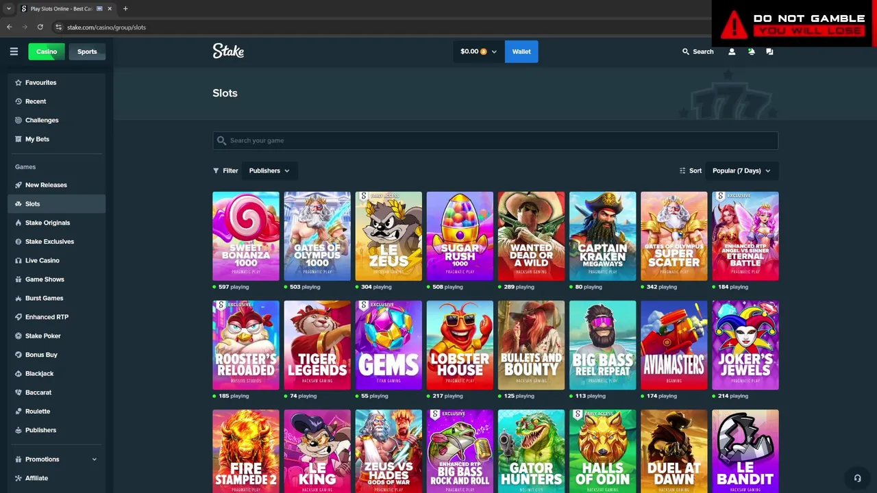
Task: Open the chat icon in header
Action: (769, 51)
